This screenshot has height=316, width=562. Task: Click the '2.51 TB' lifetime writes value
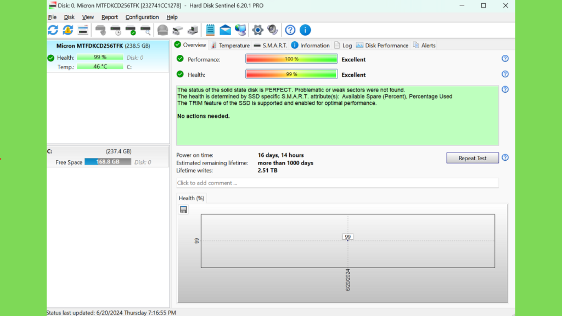[267, 171]
